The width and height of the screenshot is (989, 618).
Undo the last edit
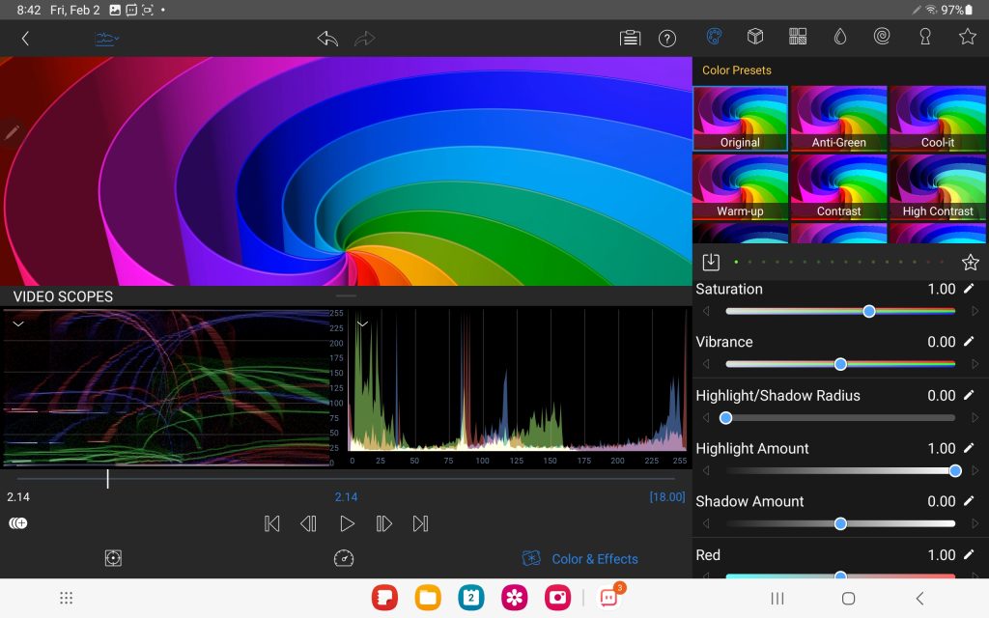tap(327, 39)
